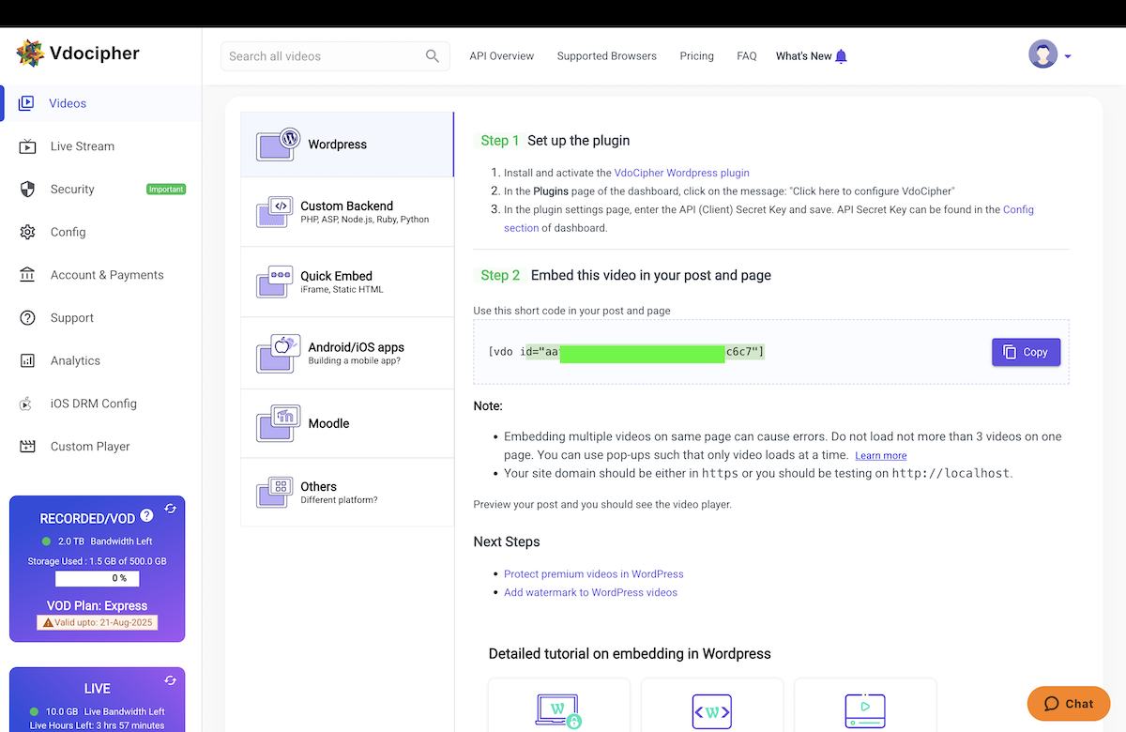Screen dimensions: 1126x732
Task: Click the Learn more link
Action: tap(880, 456)
